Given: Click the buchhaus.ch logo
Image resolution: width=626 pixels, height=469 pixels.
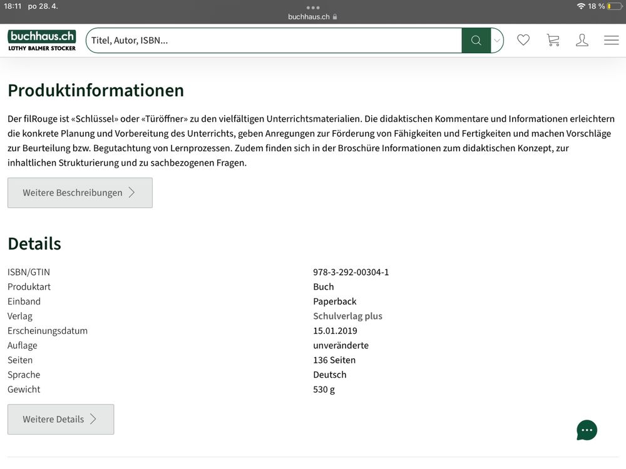Looking at the screenshot, I should (42, 40).
